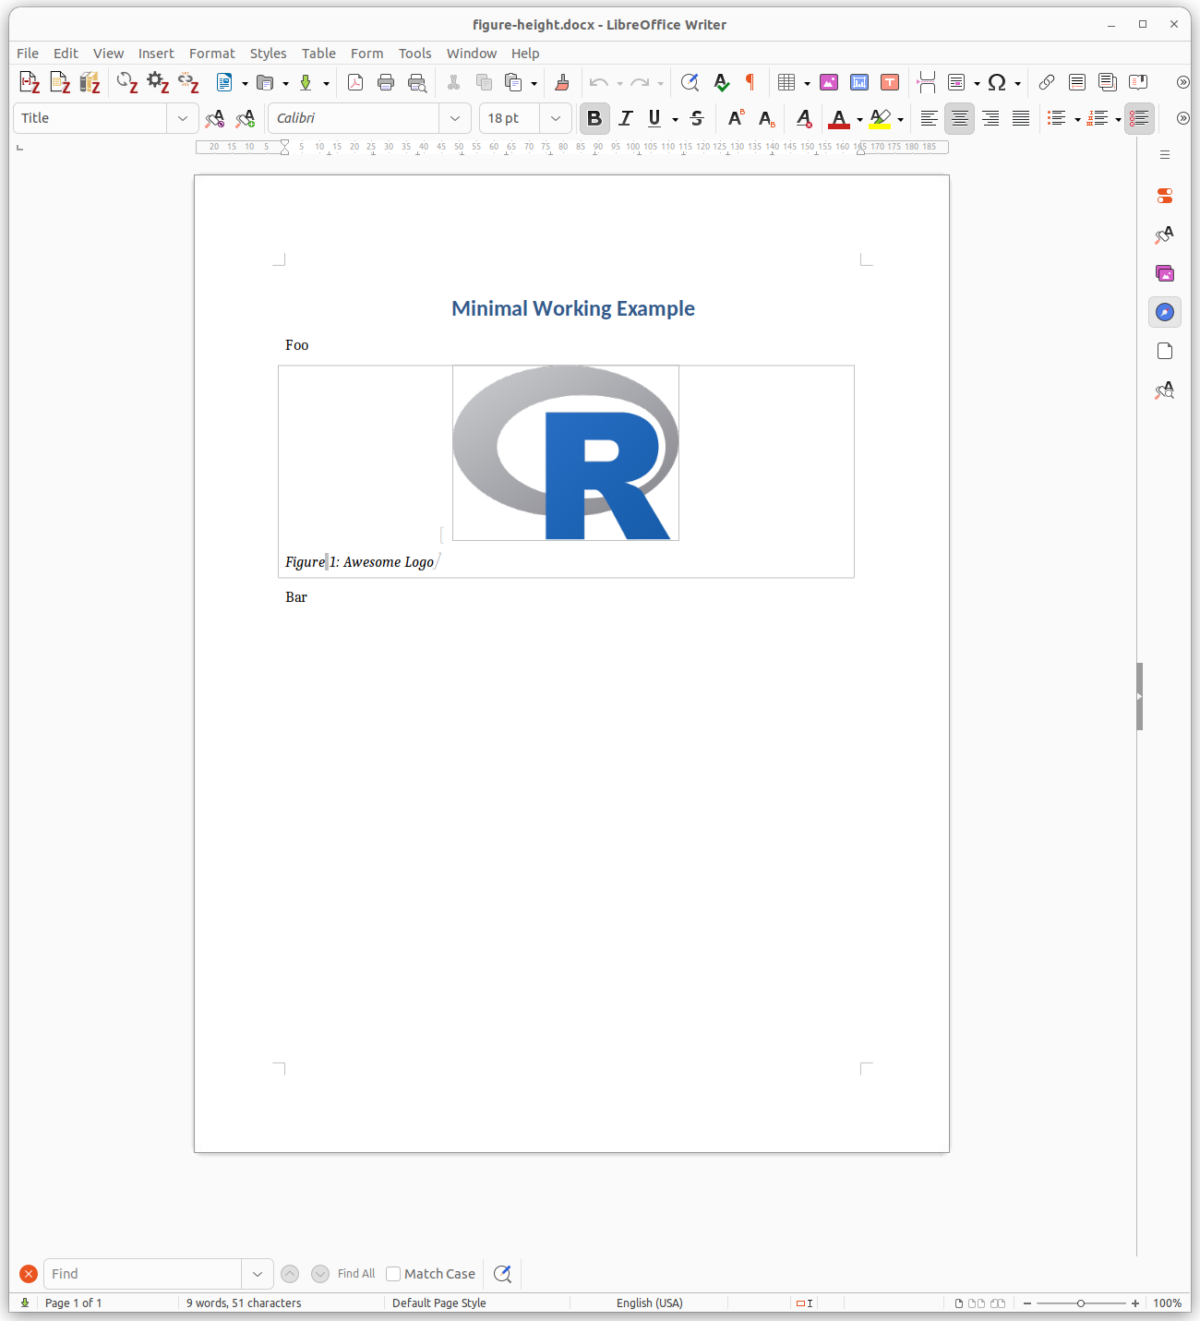This screenshot has width=1200, height=1321.
Task: Insert a page break
Action: tap(927, 83)
